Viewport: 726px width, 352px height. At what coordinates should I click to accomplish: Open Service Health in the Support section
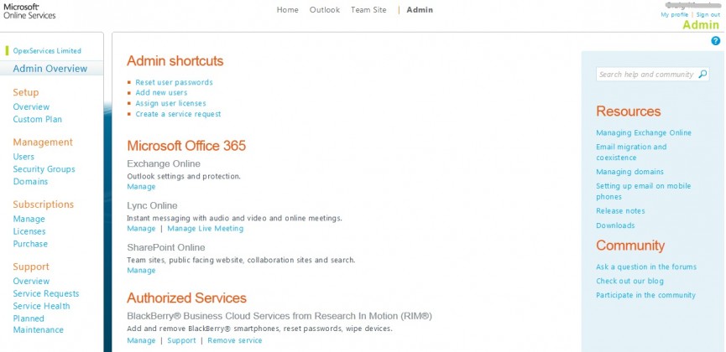pos(41,306)
